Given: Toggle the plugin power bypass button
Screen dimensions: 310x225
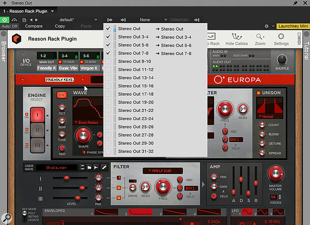Looking at the screenshot, I should [x=4, y=20].
